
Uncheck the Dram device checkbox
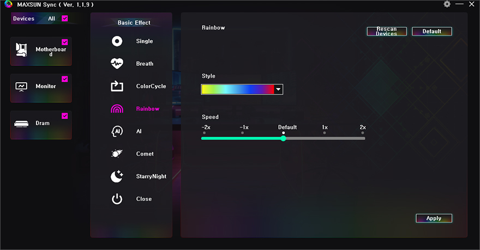click(x=64, y=116)
